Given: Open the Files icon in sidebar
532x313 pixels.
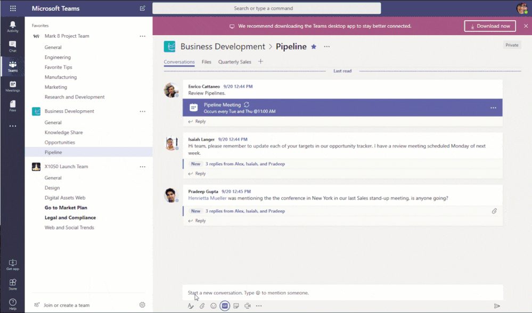Looking at the screenshot, I should tap(13, 106).
